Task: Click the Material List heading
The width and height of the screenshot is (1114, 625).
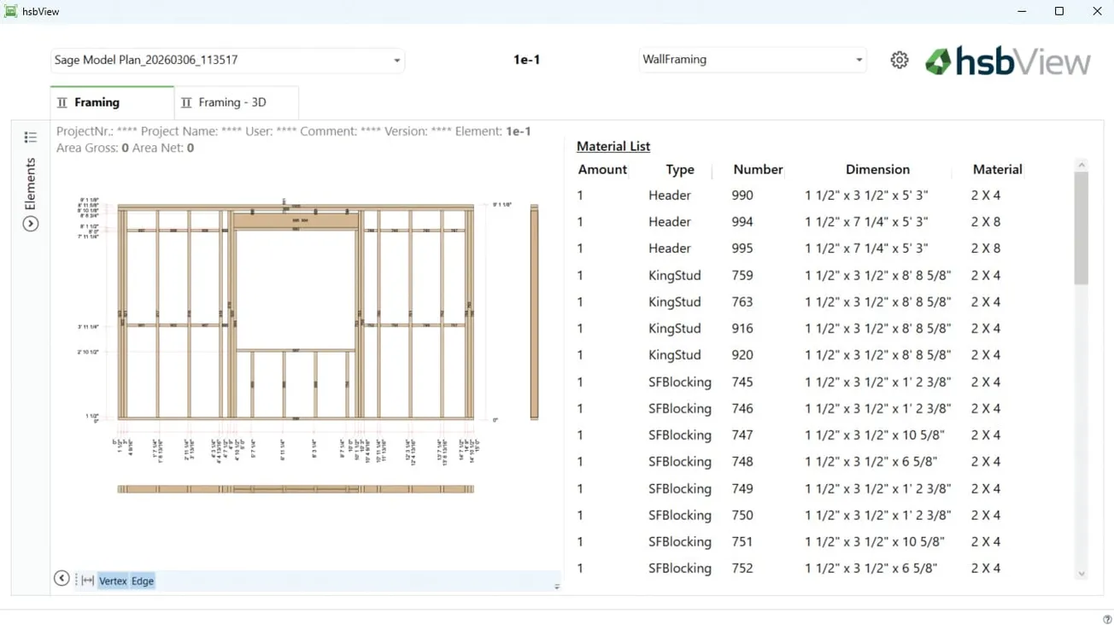Action: (613, 146)
